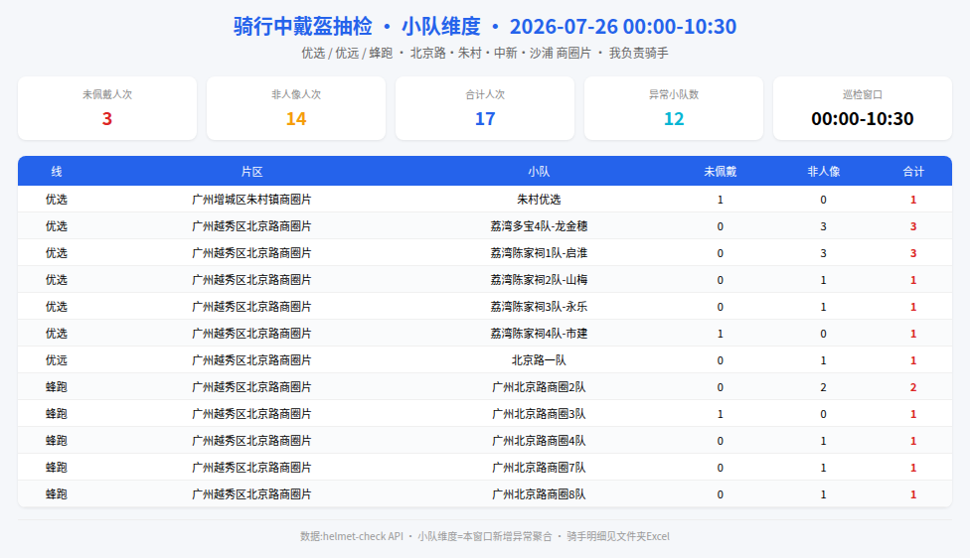Select 广州增城区朱村镇商圈片 area cell
Screen dimensions: 970x558
pyautogui.click(x=251, y=199)
